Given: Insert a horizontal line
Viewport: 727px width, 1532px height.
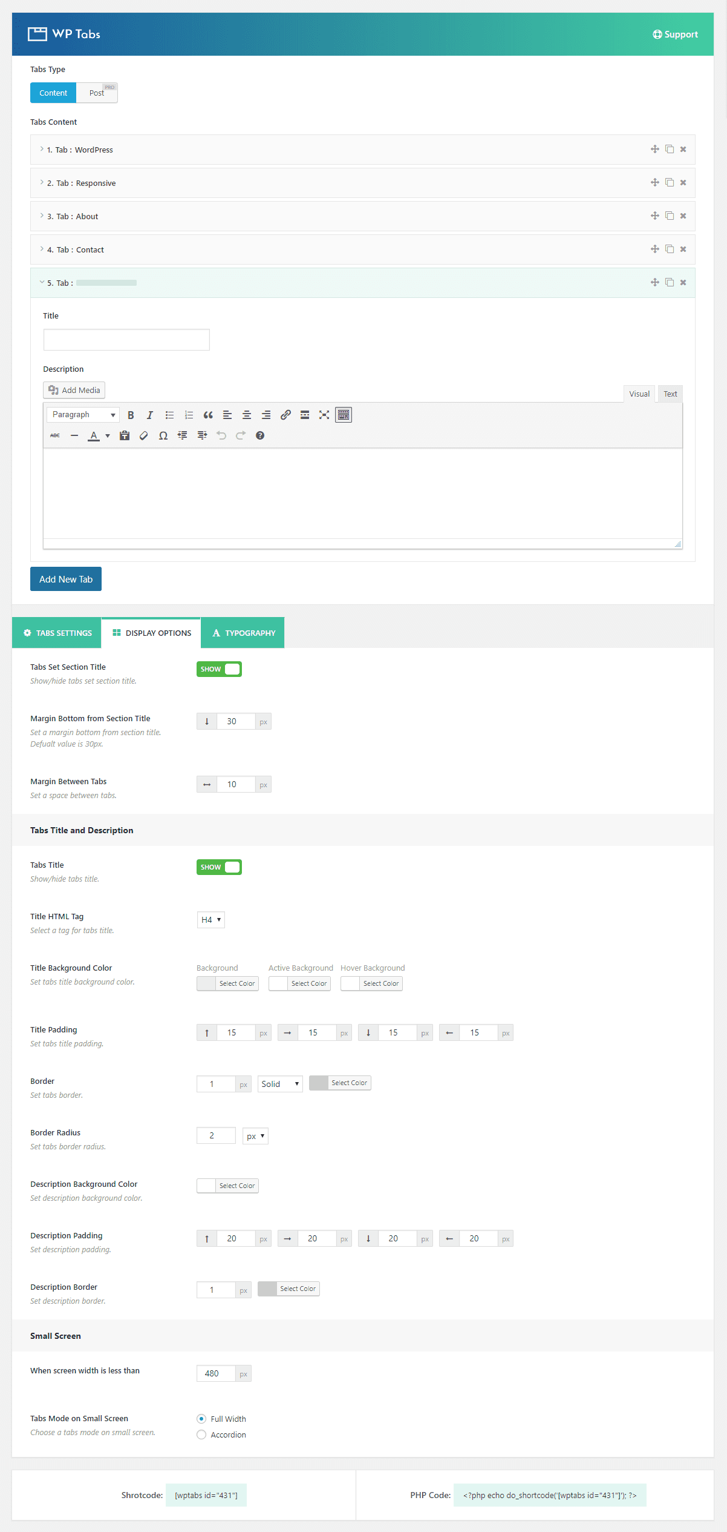Looking at the screenshot, I should coord(74,435).
